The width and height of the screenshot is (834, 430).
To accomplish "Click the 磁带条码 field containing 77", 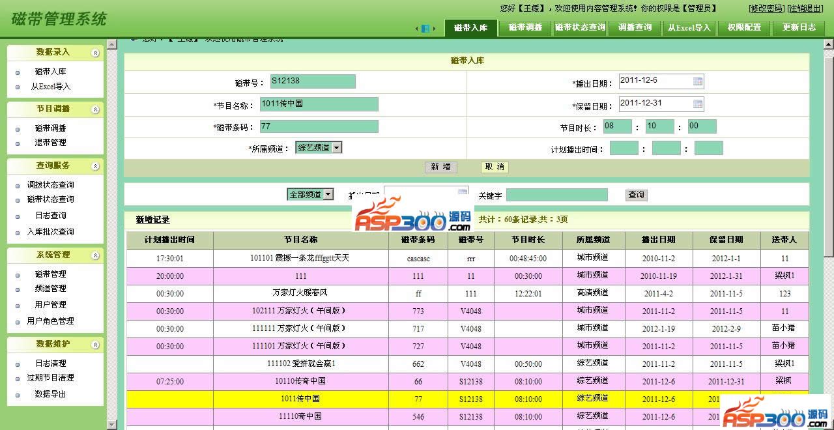I will pyautogui.click(x=319, y=126).
